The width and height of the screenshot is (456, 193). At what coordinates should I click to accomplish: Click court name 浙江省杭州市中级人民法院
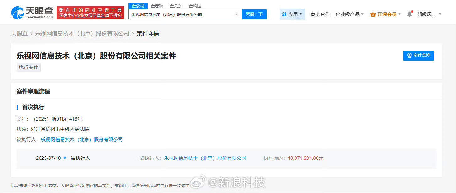[60, 129]
